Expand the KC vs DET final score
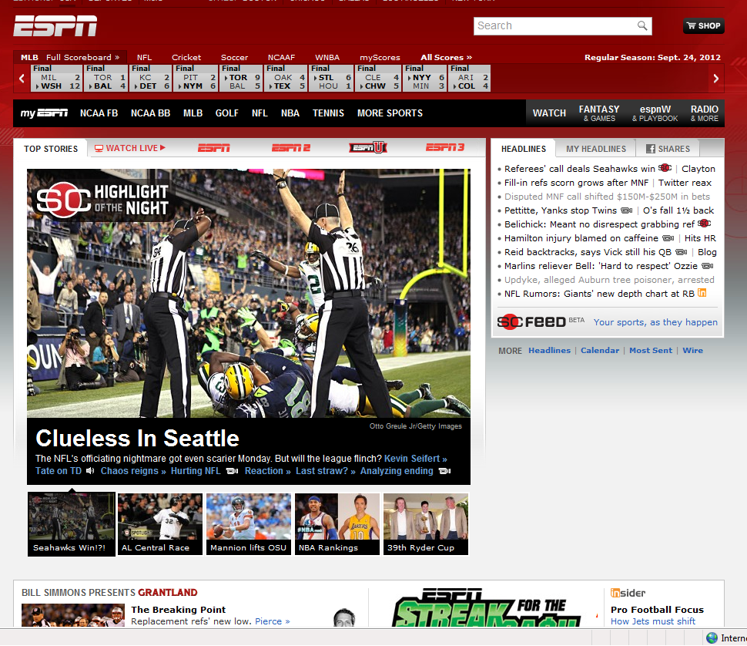The image size is (747, 646). (x=150, y=78)
